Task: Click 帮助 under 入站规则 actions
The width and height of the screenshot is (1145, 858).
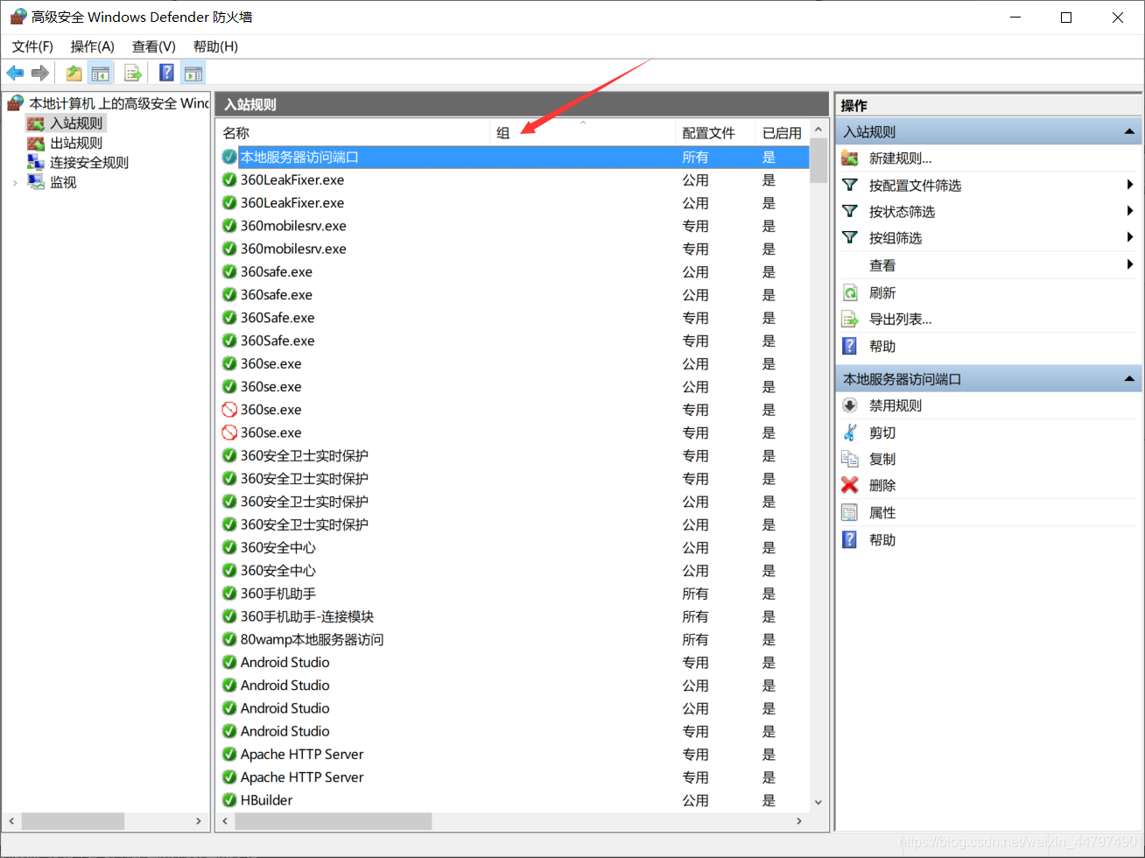Action: 882,347
